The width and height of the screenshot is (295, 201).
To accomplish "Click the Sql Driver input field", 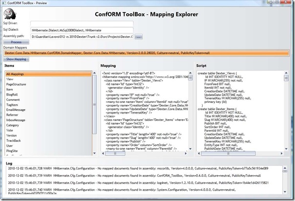I will [82, 24].
